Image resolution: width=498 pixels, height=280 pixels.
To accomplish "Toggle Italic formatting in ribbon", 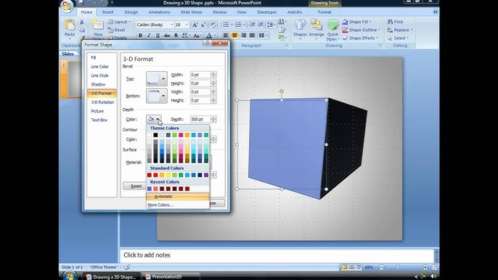I will (x=149, y=36).
